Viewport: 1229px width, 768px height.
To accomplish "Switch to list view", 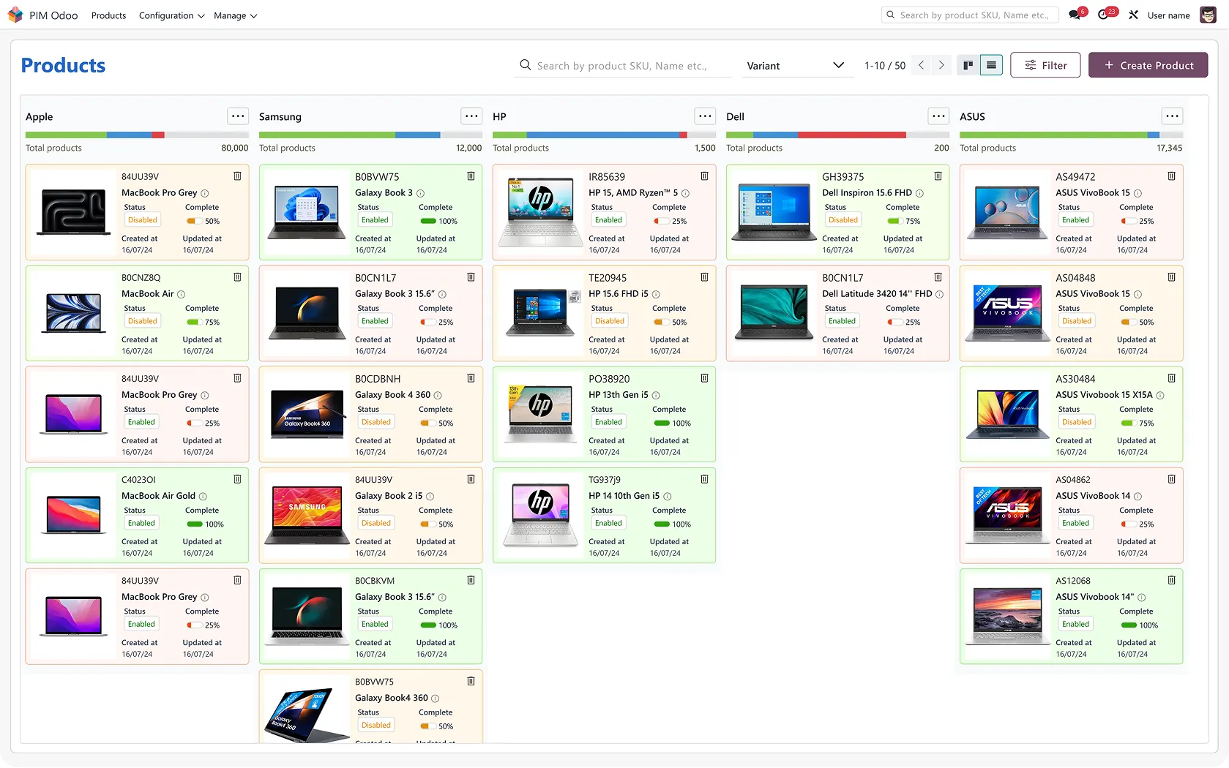I will tap(991, 65).
